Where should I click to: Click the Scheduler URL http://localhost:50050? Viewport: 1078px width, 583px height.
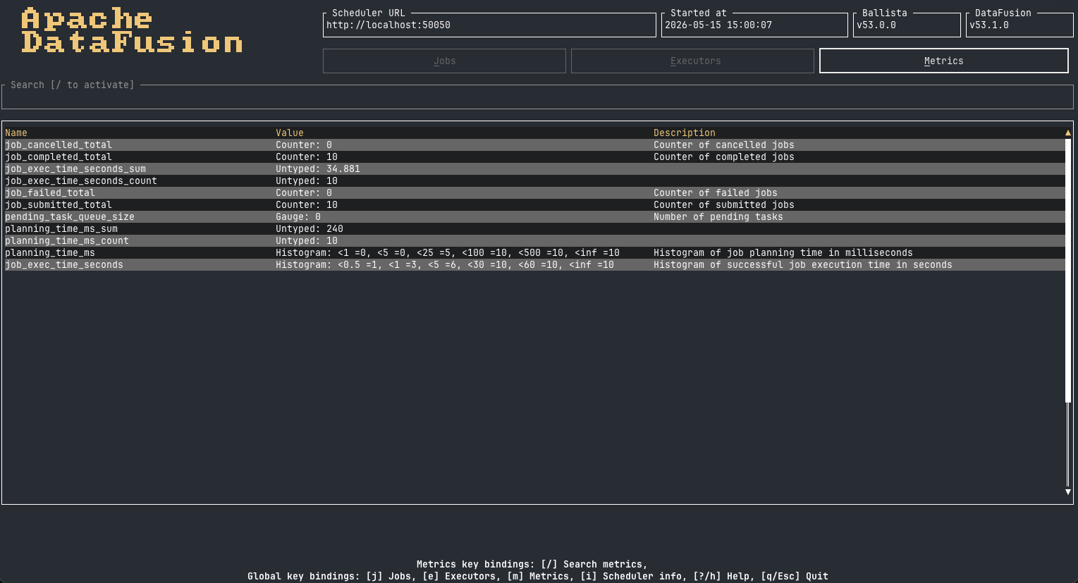[388, 25]
